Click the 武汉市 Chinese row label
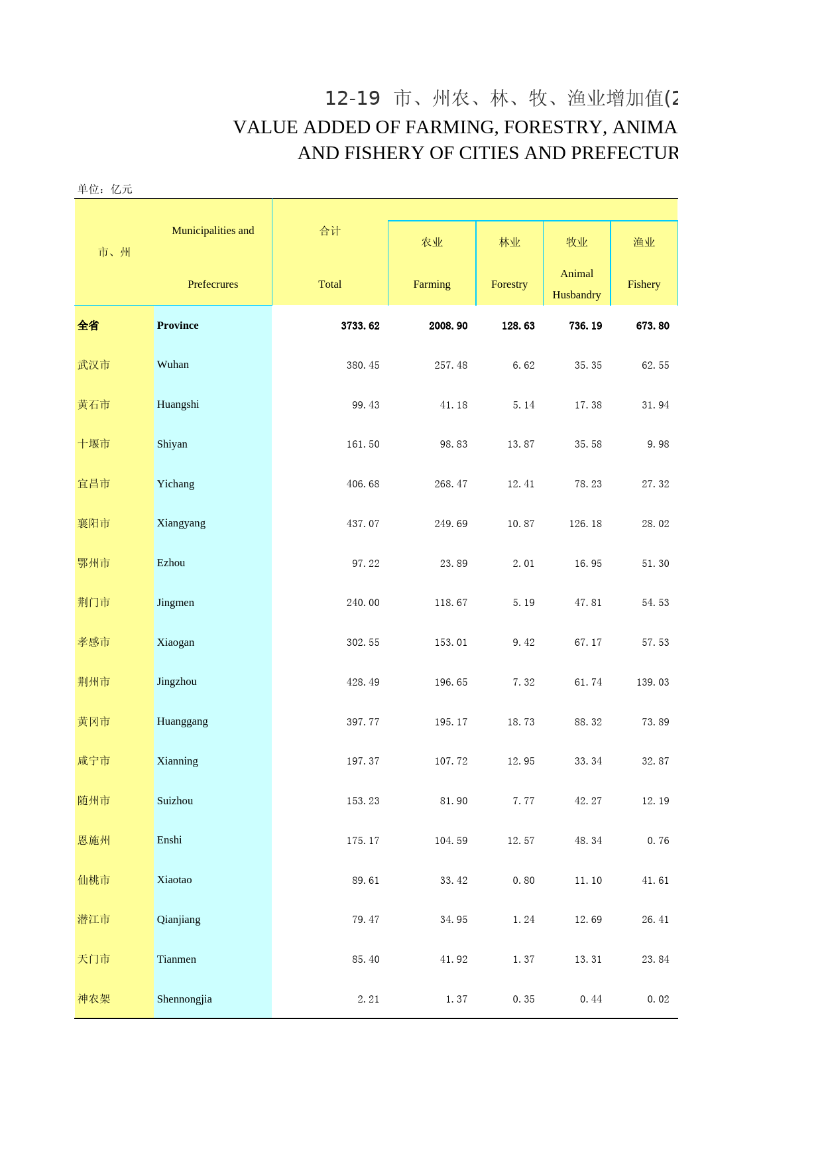This screenshot has width=822, height=1163. (x=93, y=365)
